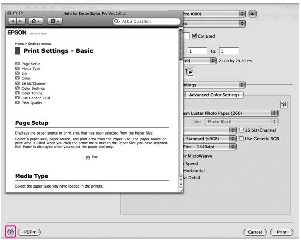Click the page orientation icon
Viewport: 301px width, 240px height.
pyautogui.click(x=189, y=72)
